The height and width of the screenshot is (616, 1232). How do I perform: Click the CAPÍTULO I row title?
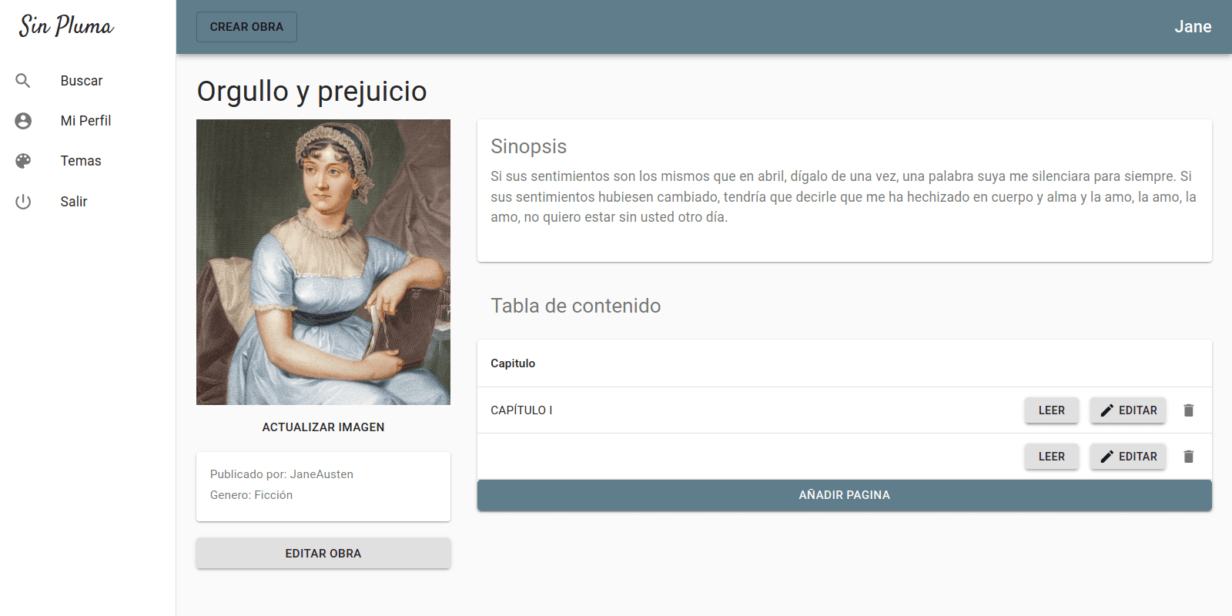(521, 410)
